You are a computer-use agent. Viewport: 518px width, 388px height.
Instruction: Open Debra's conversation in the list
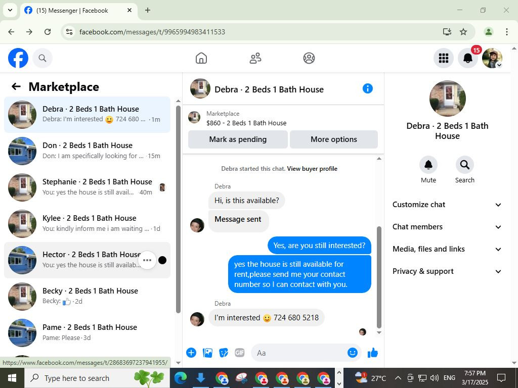[87, 115]
